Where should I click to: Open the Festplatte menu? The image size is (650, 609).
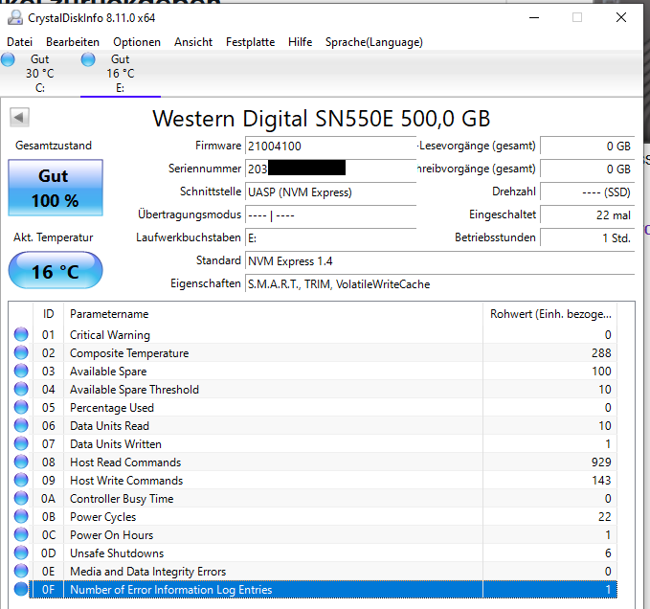pyautogui.click(x=251, y=42)
